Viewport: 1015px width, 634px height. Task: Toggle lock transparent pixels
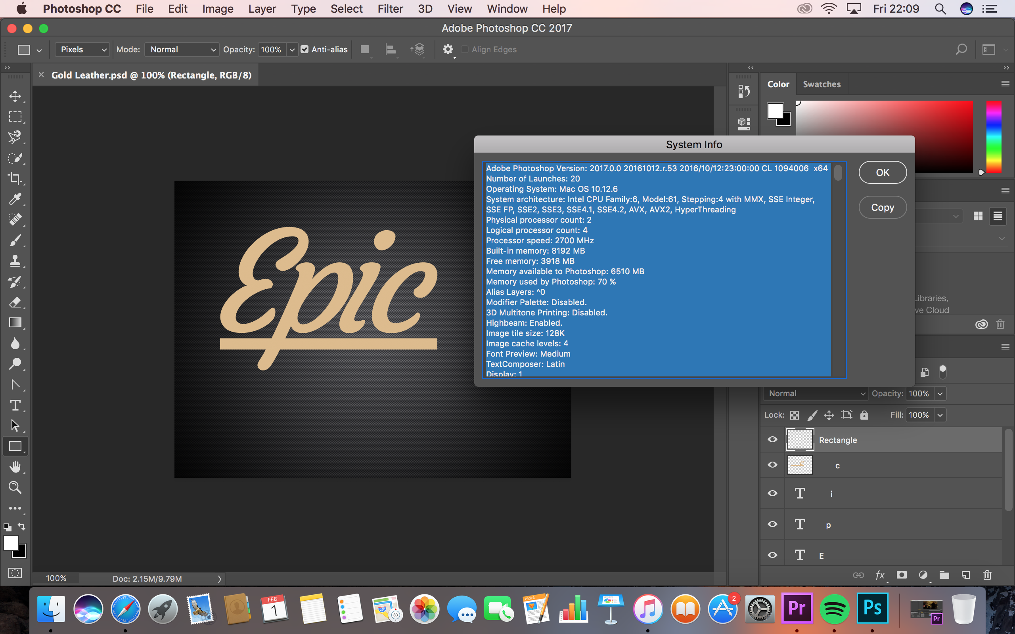795,415
